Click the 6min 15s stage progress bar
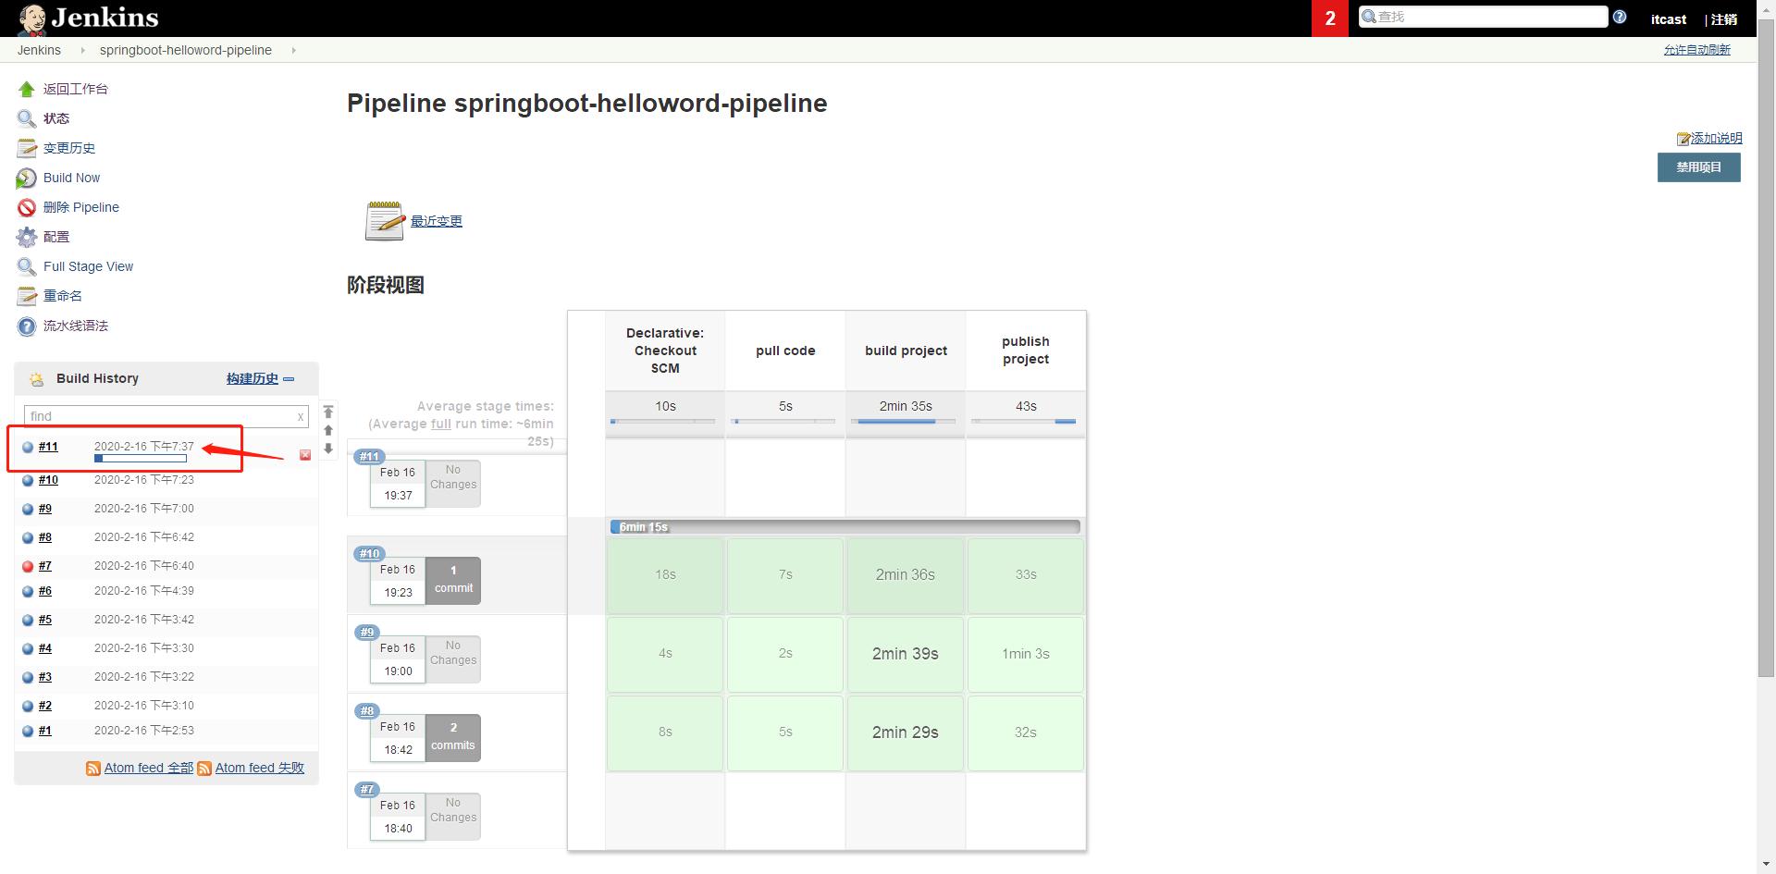This screenshot has height=874, width=1776. point(845,527)
